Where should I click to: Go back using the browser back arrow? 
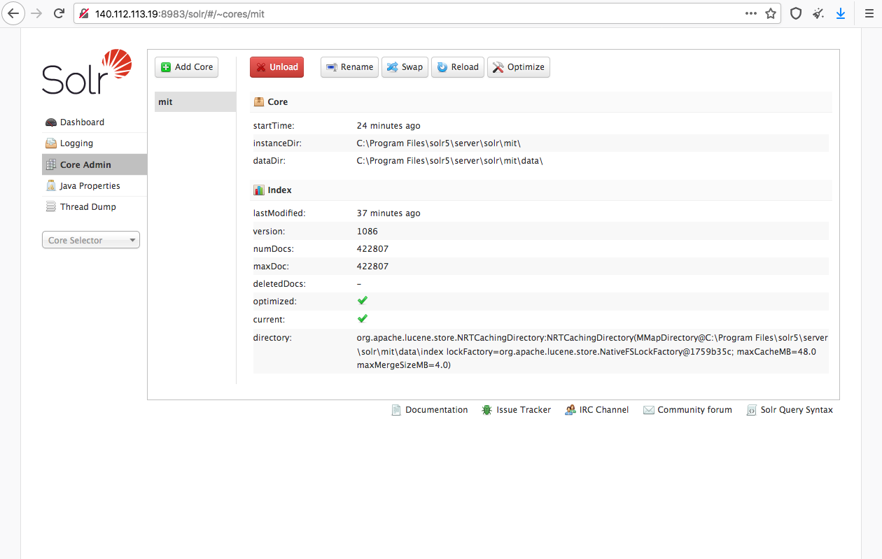click(x=13, y=13)
